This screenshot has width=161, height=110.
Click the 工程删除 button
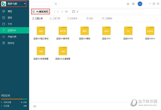pyautogui.click(x=107, y=18)
